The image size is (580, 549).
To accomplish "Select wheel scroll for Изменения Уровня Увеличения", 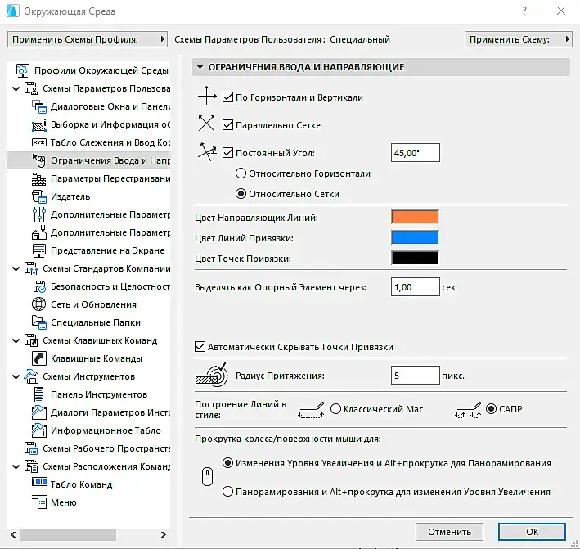I will click(227, 463).
